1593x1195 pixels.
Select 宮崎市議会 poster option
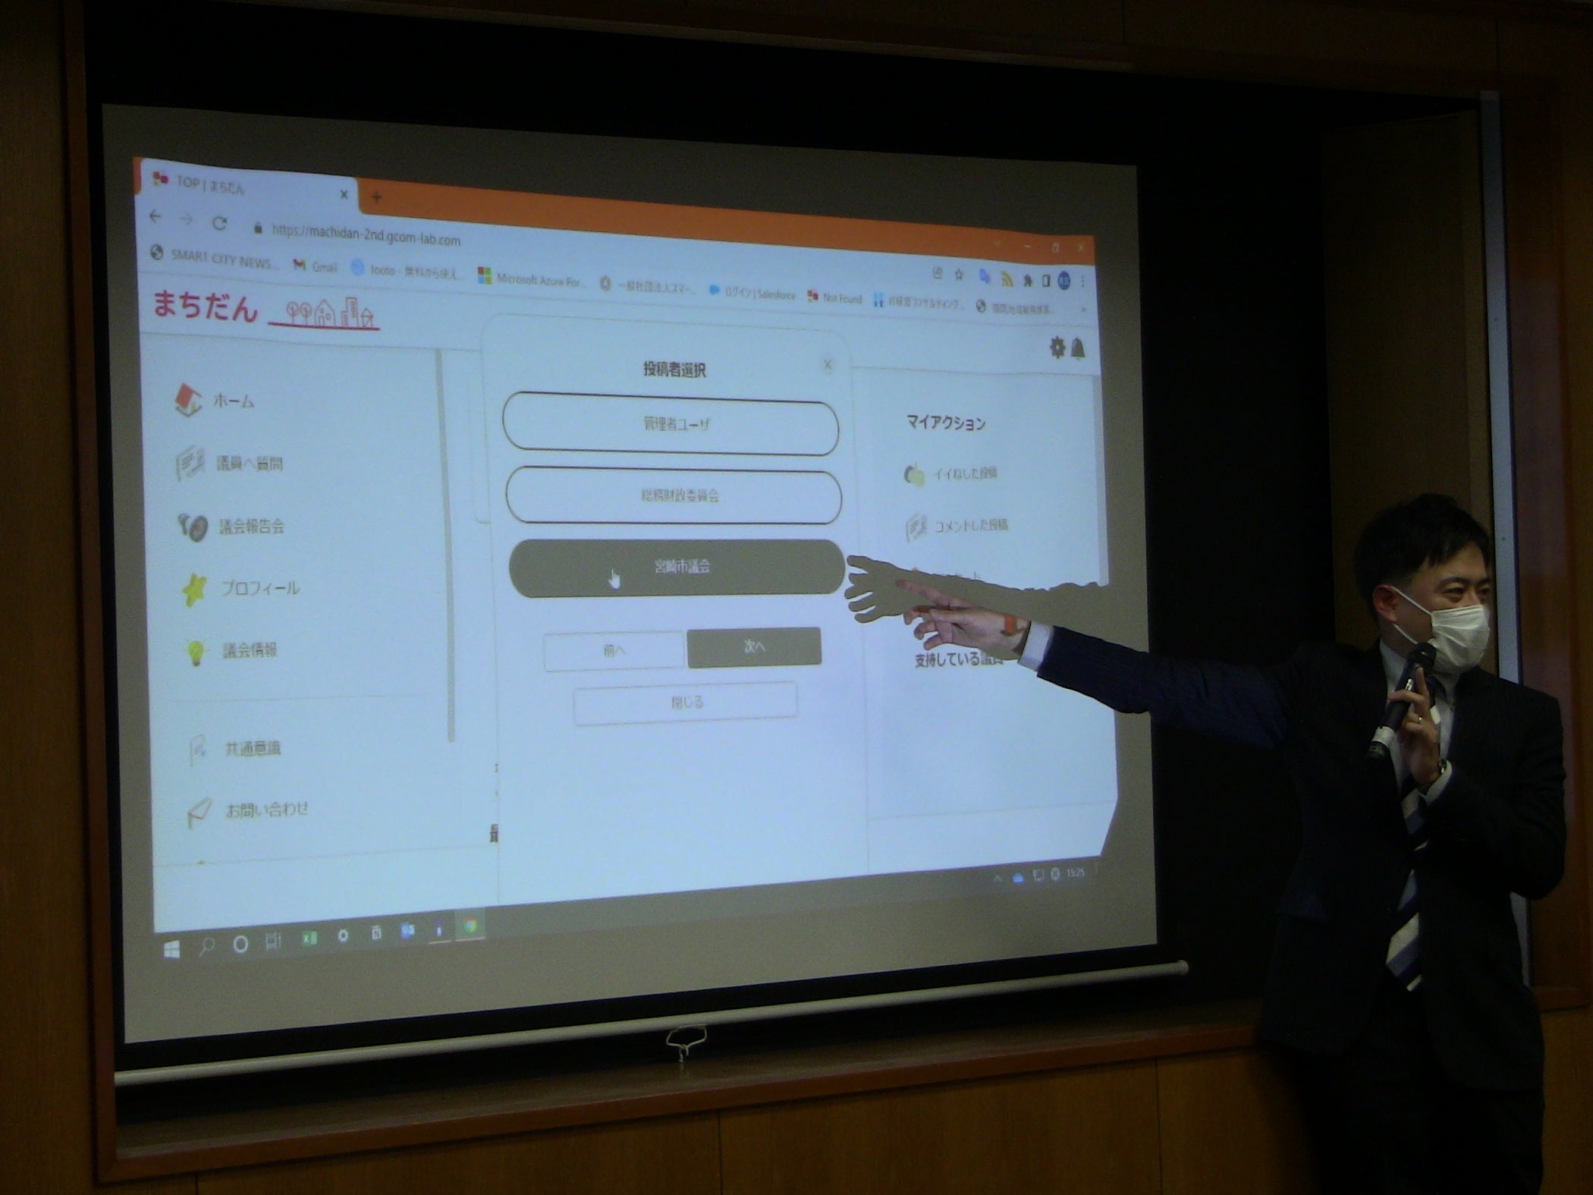[677, 567]
